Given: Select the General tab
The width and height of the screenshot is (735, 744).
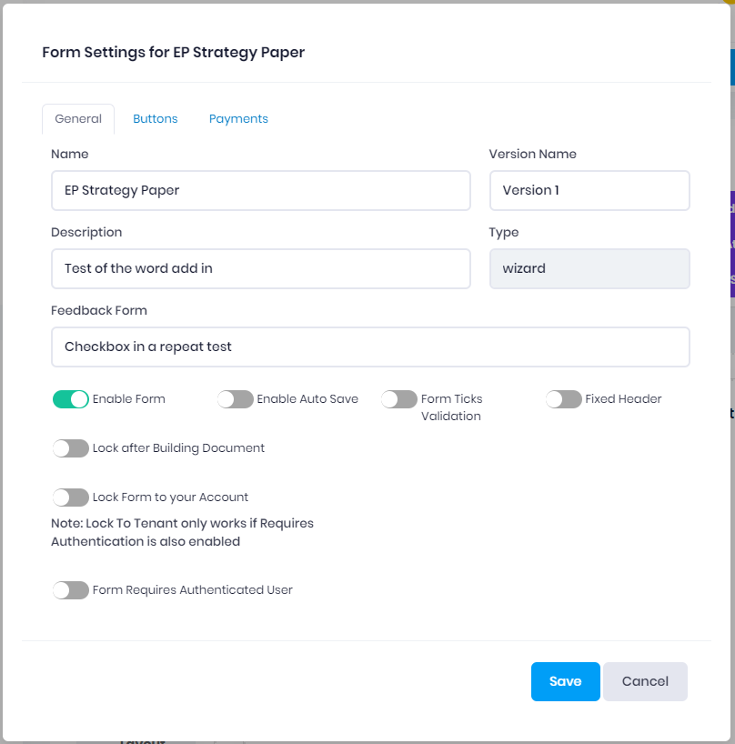Looking at the screenshot, I should 78,119.
